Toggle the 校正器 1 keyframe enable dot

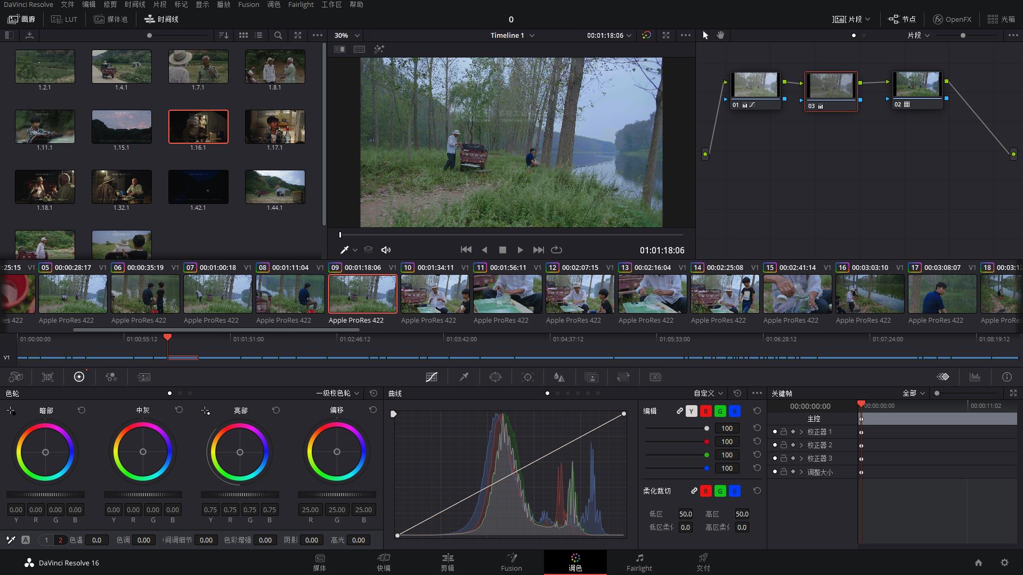pos(775,432)
